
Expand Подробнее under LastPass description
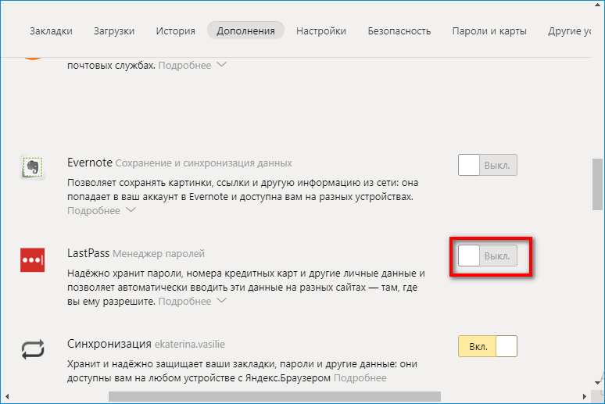[192, 301]
